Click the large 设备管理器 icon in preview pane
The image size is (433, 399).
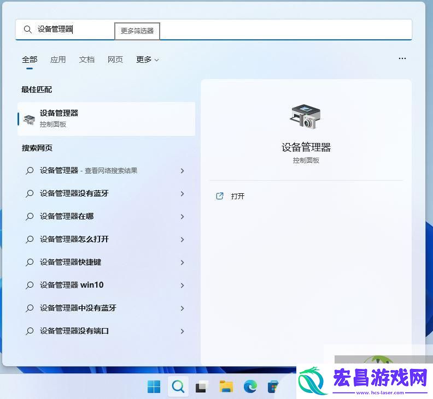tap(306, 117)
